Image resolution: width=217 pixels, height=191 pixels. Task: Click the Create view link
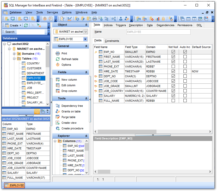pos(69,123)
